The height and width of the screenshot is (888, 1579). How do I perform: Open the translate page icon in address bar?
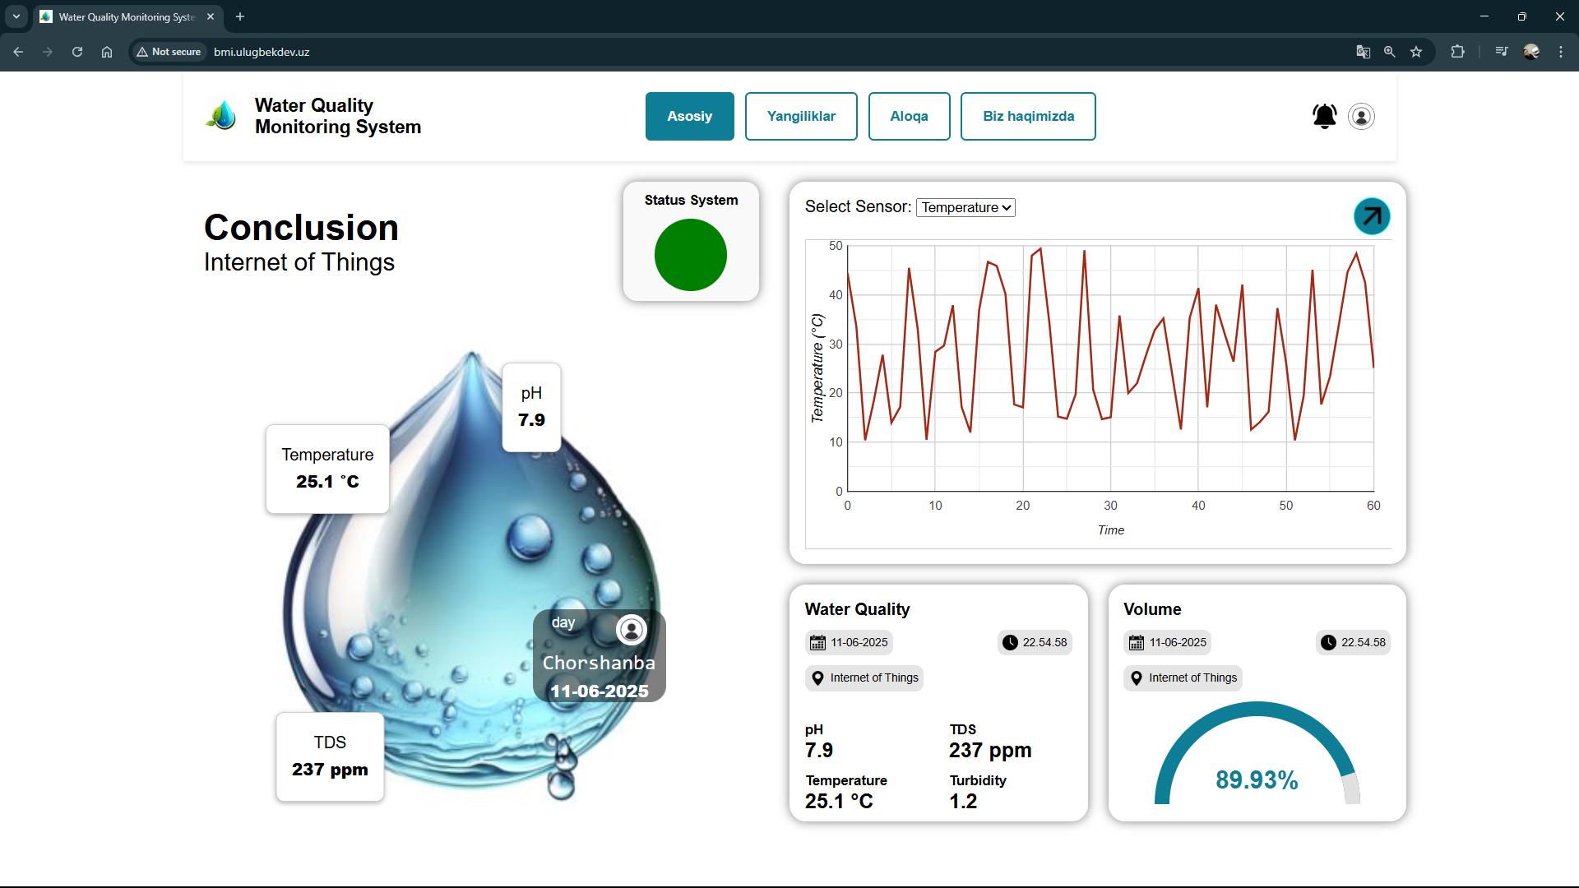[x=1363, y=52]
